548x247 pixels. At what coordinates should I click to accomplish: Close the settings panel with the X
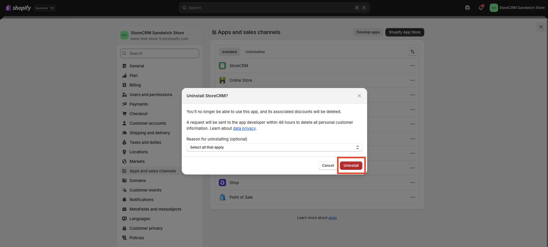pyautogui.click(x=541, y=27)
